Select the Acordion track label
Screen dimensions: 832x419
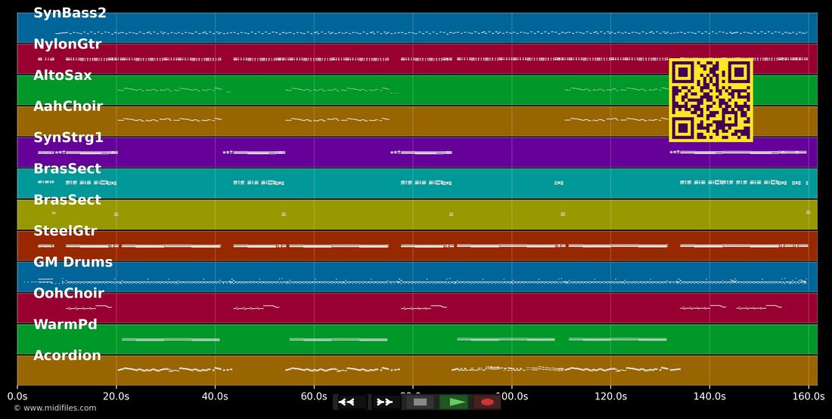point(67,356)
